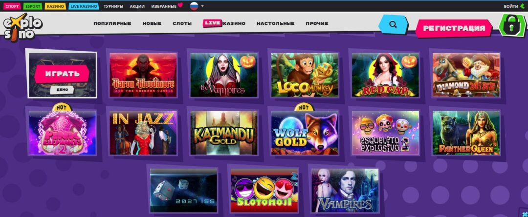Click the green padlock login icon
Screen dimensions: 528x217
[x=512, y=25]
